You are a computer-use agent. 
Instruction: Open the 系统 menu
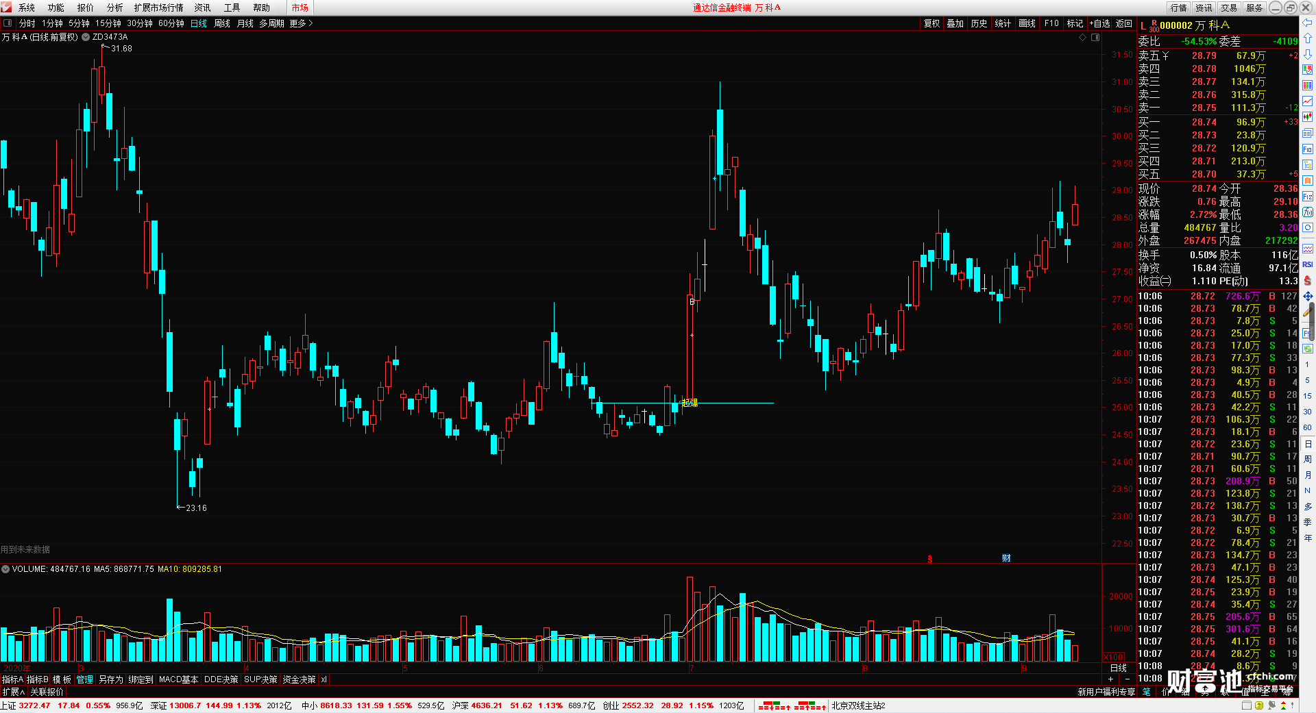point(27,8)
